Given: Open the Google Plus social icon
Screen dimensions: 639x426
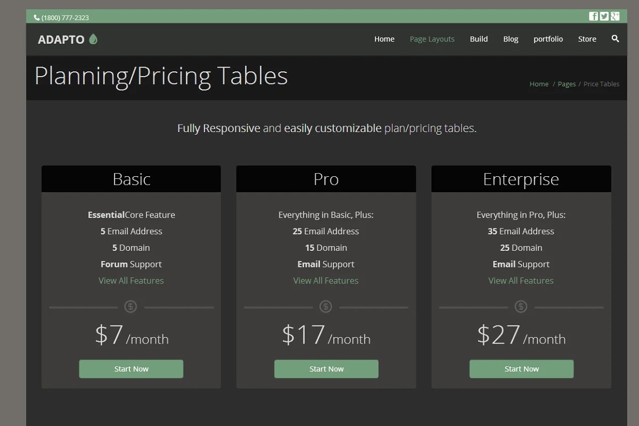Looking at the screenshot, I should click(615, 17).
